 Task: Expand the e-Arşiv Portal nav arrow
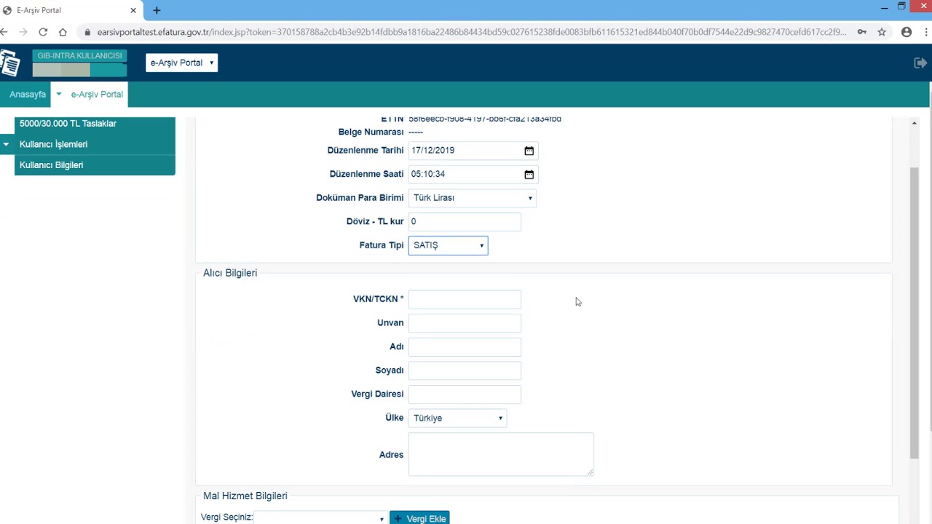(59, 94)
